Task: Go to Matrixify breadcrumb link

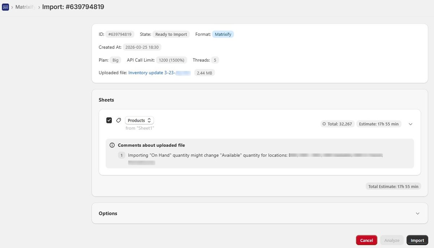Action: (25, 7)
